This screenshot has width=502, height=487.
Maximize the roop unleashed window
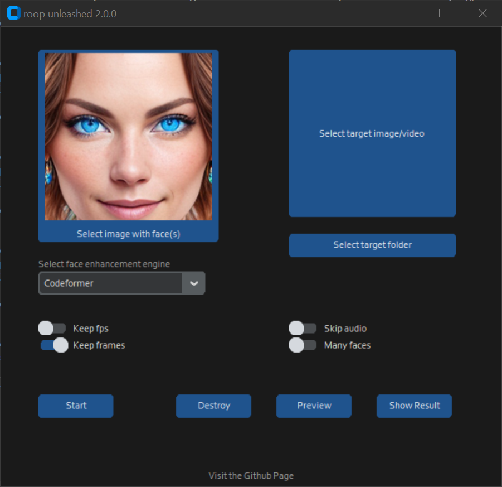[443, 13]
